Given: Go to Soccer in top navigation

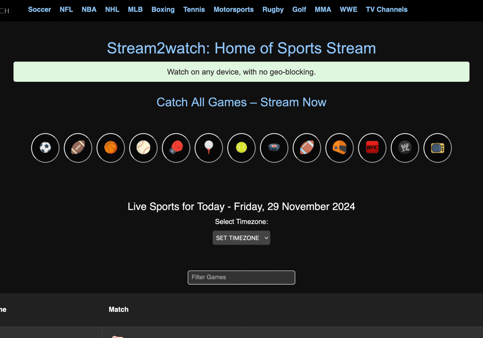Looking at the screenshot, I should pos(40,10).
